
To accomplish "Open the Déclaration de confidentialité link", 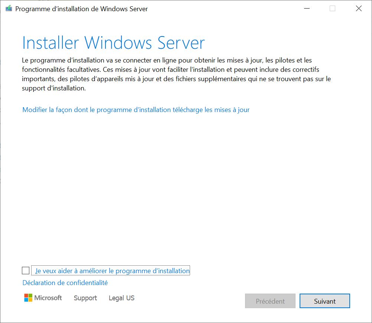I will tap(65, 282).
